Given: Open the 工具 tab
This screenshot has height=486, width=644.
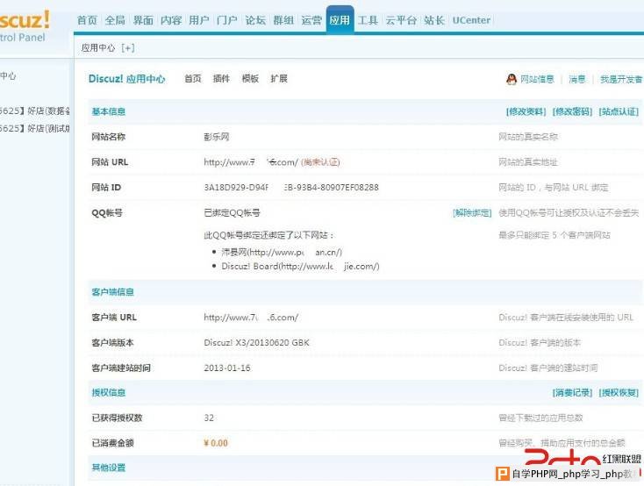Looking at the screenshot, I should (x=368, y=20).
